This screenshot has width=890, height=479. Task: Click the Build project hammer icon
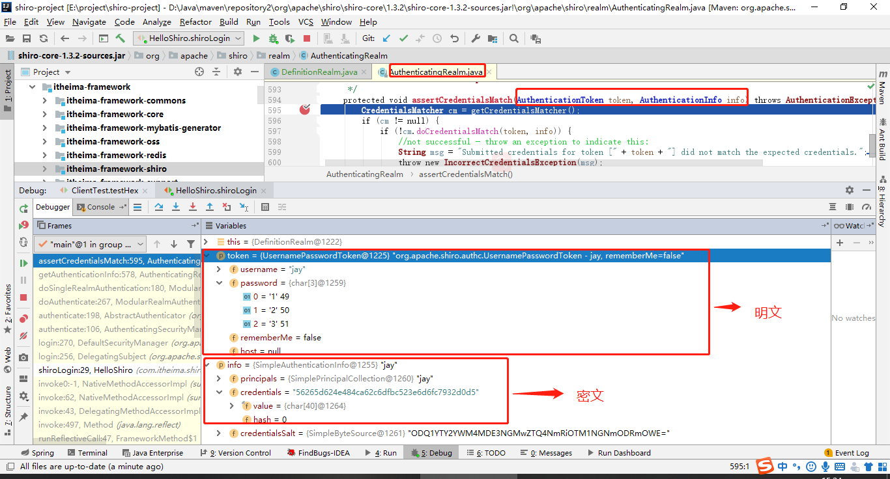coord(121,38)
